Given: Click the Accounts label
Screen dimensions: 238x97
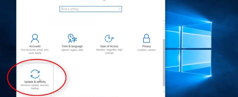Looking at the screenshot, I should coord(35,46).
